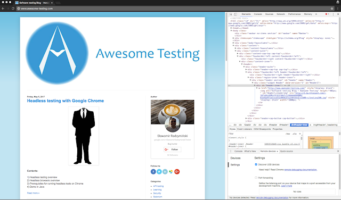Expand the body-fauxcolumns div node
341x200 pixels.
233,43
